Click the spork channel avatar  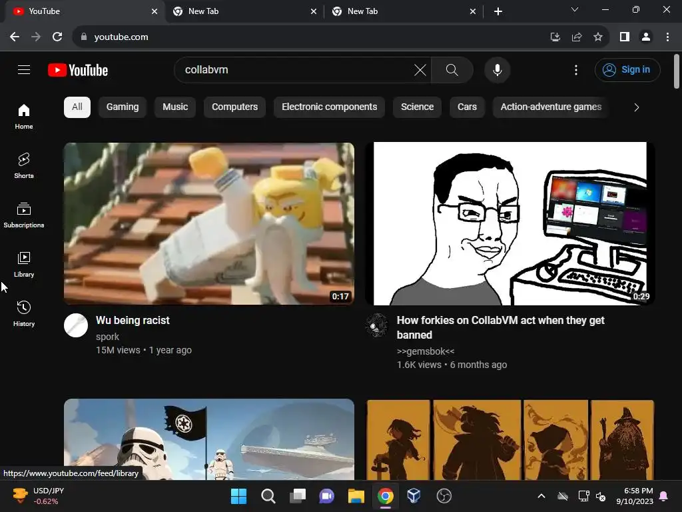point(76,325)
